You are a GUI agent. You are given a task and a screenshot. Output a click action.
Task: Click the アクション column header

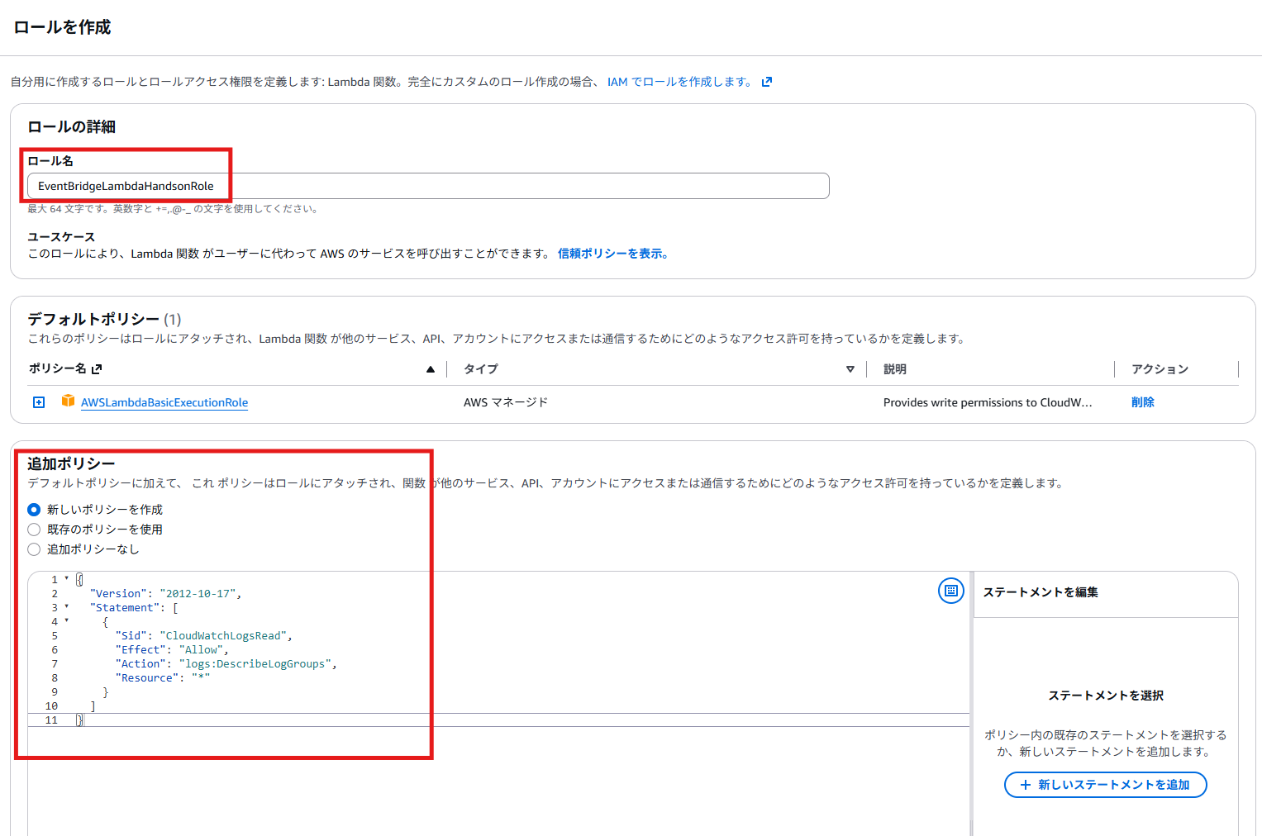click(x=1160, y=369)
